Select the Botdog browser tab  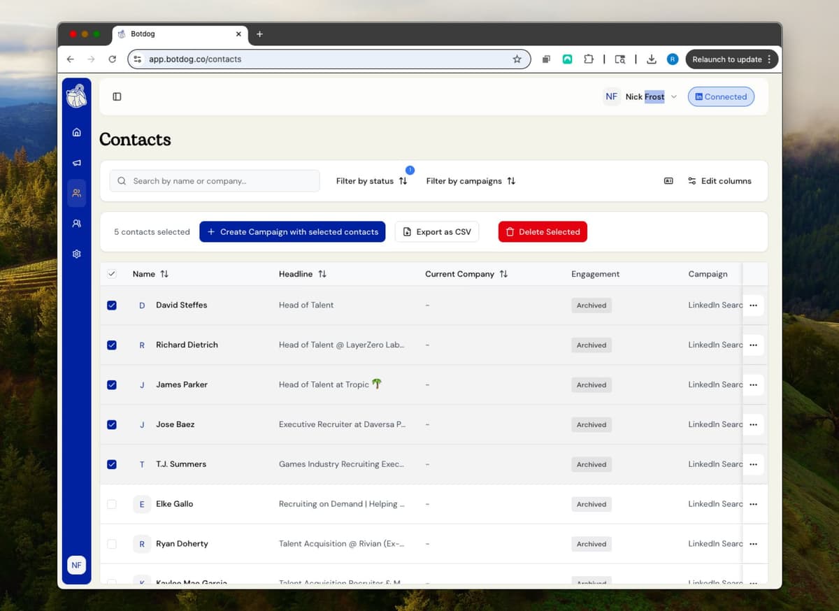[179, 34]
